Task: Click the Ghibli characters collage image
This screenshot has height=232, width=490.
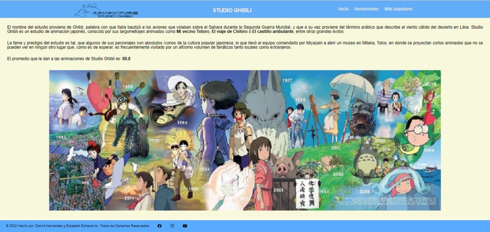Action: [245, 140]
